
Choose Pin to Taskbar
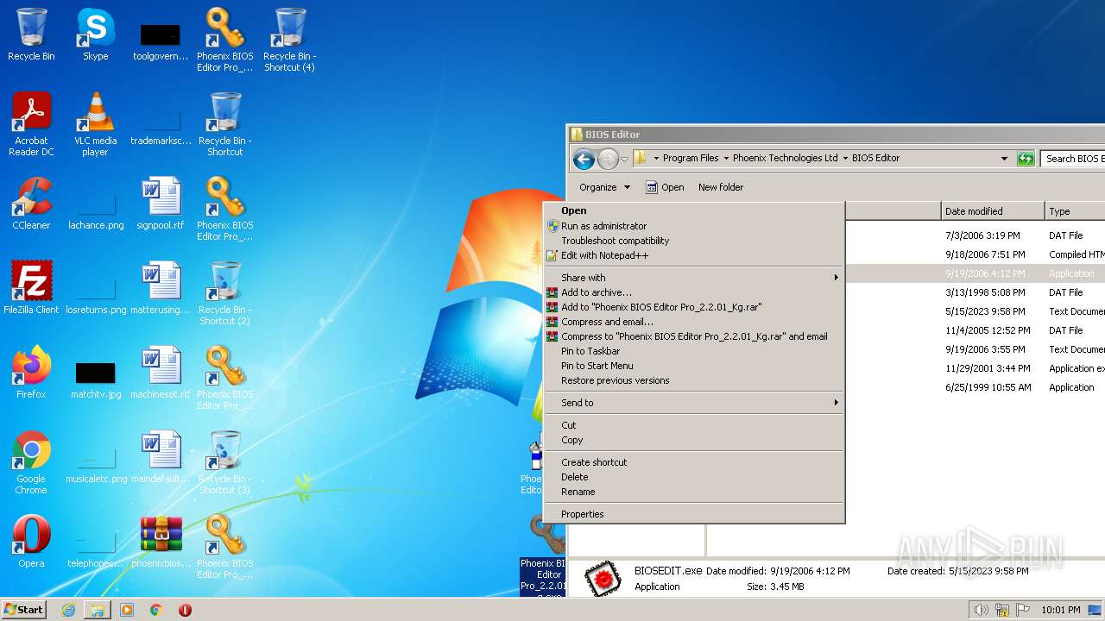click(694, 351)
